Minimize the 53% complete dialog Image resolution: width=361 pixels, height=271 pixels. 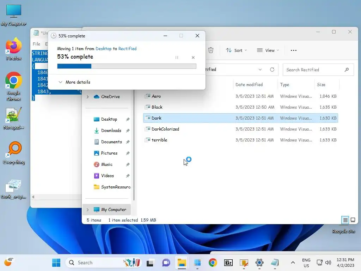pos(165,36)
